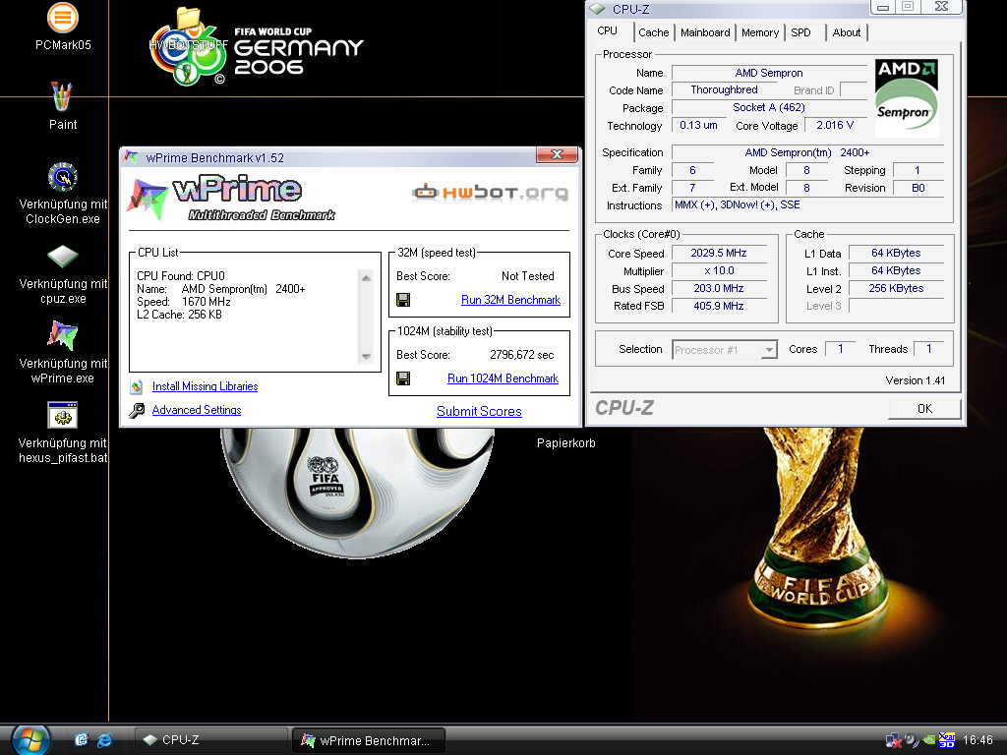This screenshot has width=1007, height=755.
Task: Click the volume tray icon
Action: pos(912,740)
